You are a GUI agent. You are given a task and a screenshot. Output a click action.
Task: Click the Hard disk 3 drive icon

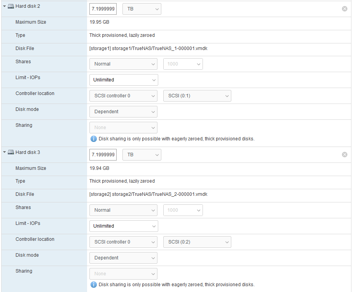tap(11, 152)
